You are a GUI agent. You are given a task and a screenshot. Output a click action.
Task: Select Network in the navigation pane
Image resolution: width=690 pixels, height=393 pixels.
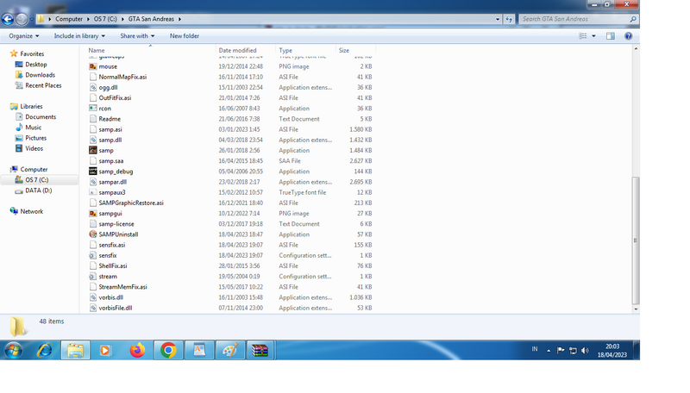[x=32, y=211]
